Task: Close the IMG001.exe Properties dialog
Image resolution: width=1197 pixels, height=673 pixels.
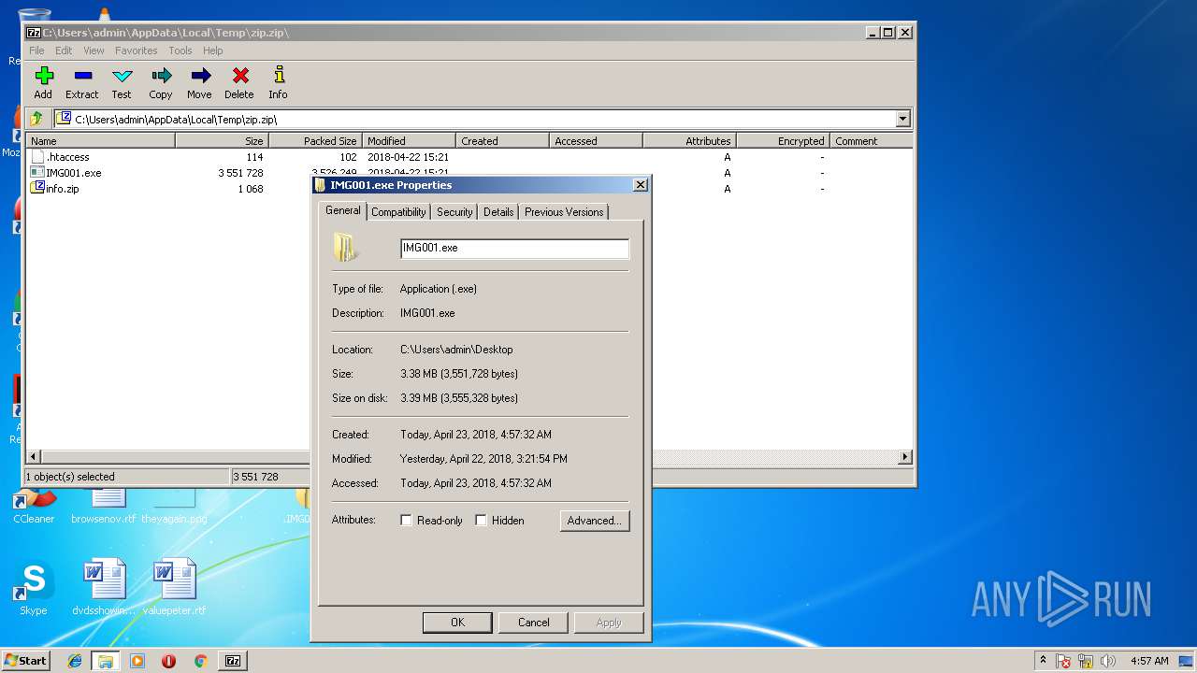Action: coord(641,185)
